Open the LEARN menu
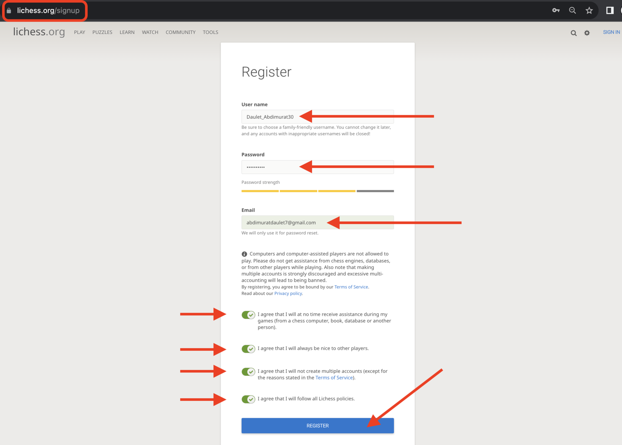The image size is (622, 445). pos(127,32)
